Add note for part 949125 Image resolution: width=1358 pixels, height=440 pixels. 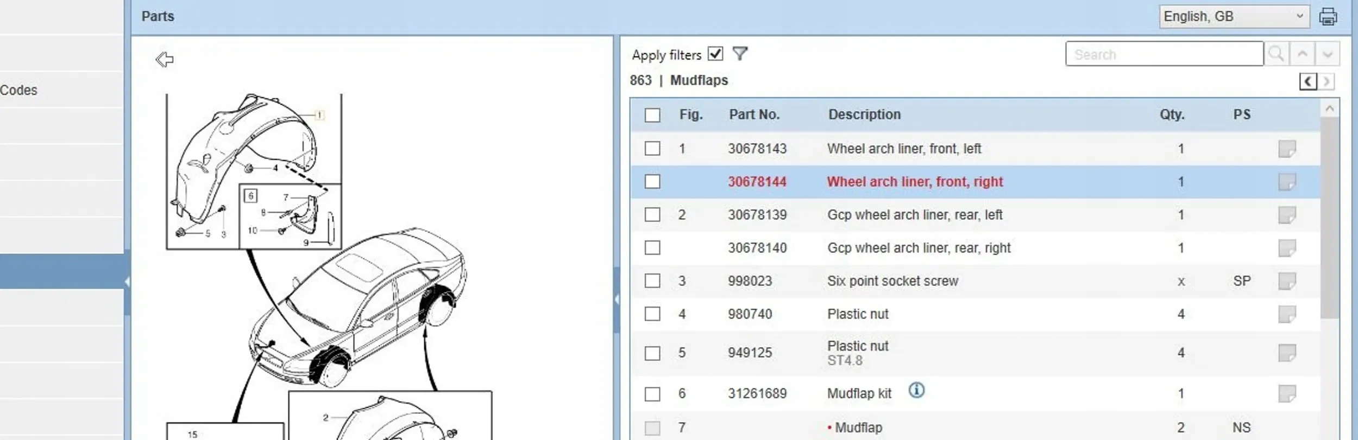(x=1287, y=353)
